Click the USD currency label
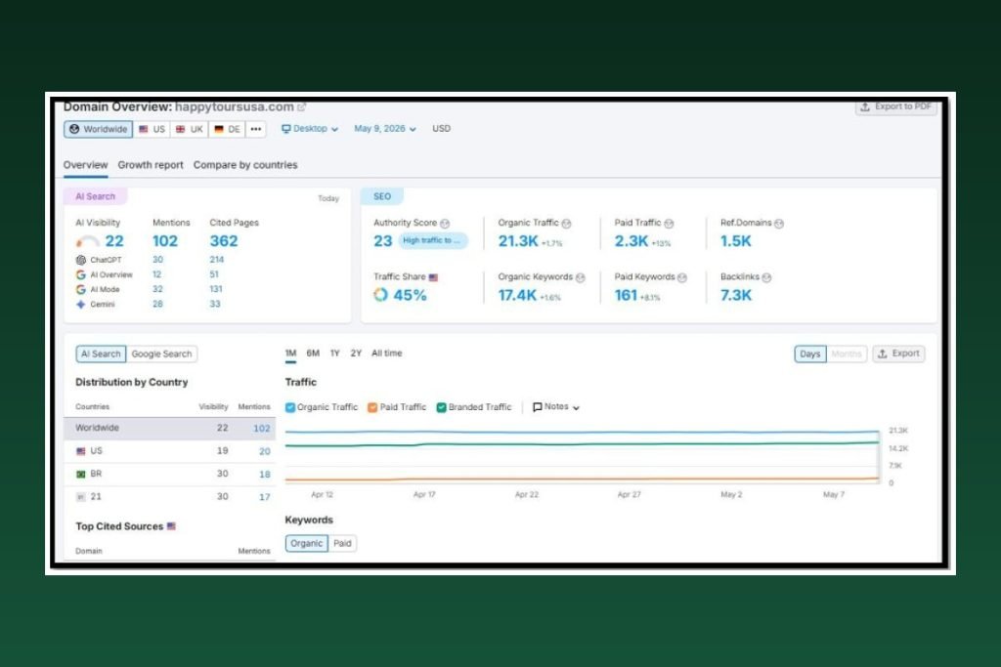 tap(441, 129)
